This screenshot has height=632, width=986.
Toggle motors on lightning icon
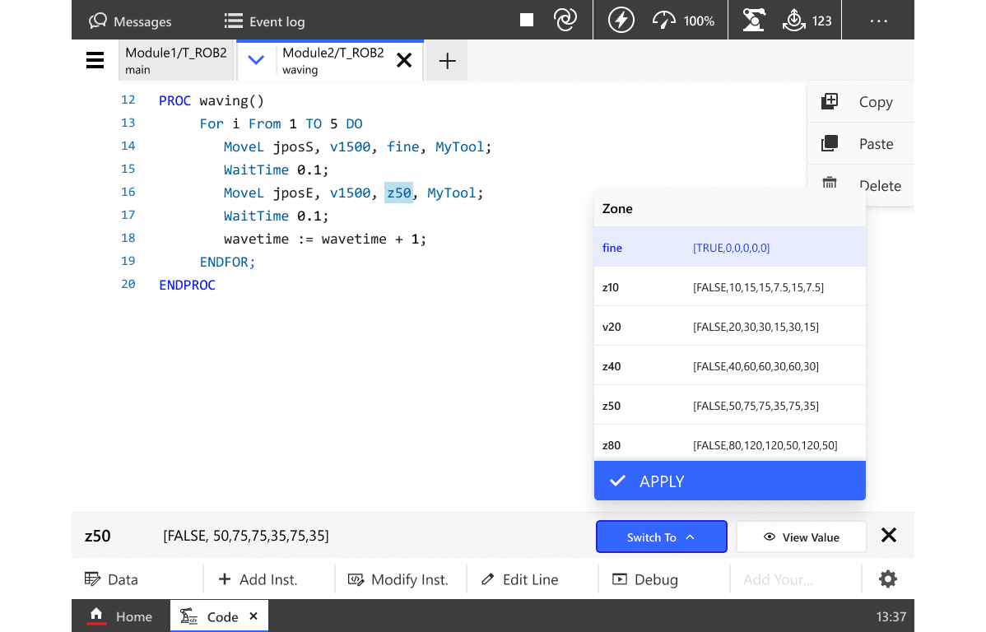[x=621, y=20]
